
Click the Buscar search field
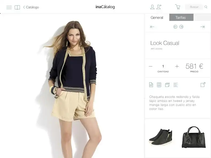(194, 7)
